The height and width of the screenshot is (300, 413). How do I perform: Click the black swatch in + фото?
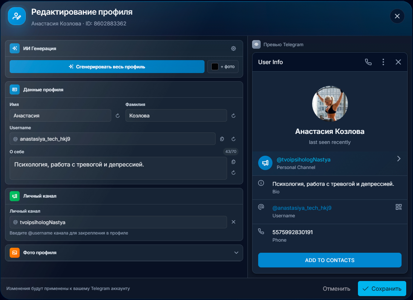(x=215, y=67)
